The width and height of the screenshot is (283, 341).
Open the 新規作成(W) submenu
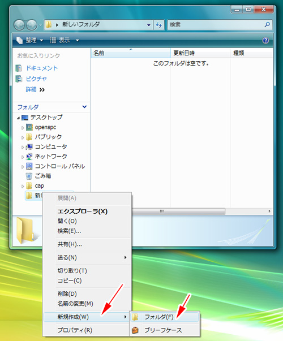[87, 317]
